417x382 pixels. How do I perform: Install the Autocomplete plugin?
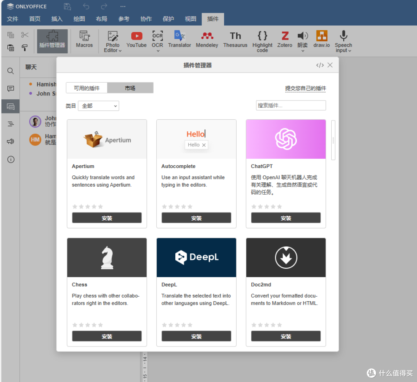coord(196,218)
